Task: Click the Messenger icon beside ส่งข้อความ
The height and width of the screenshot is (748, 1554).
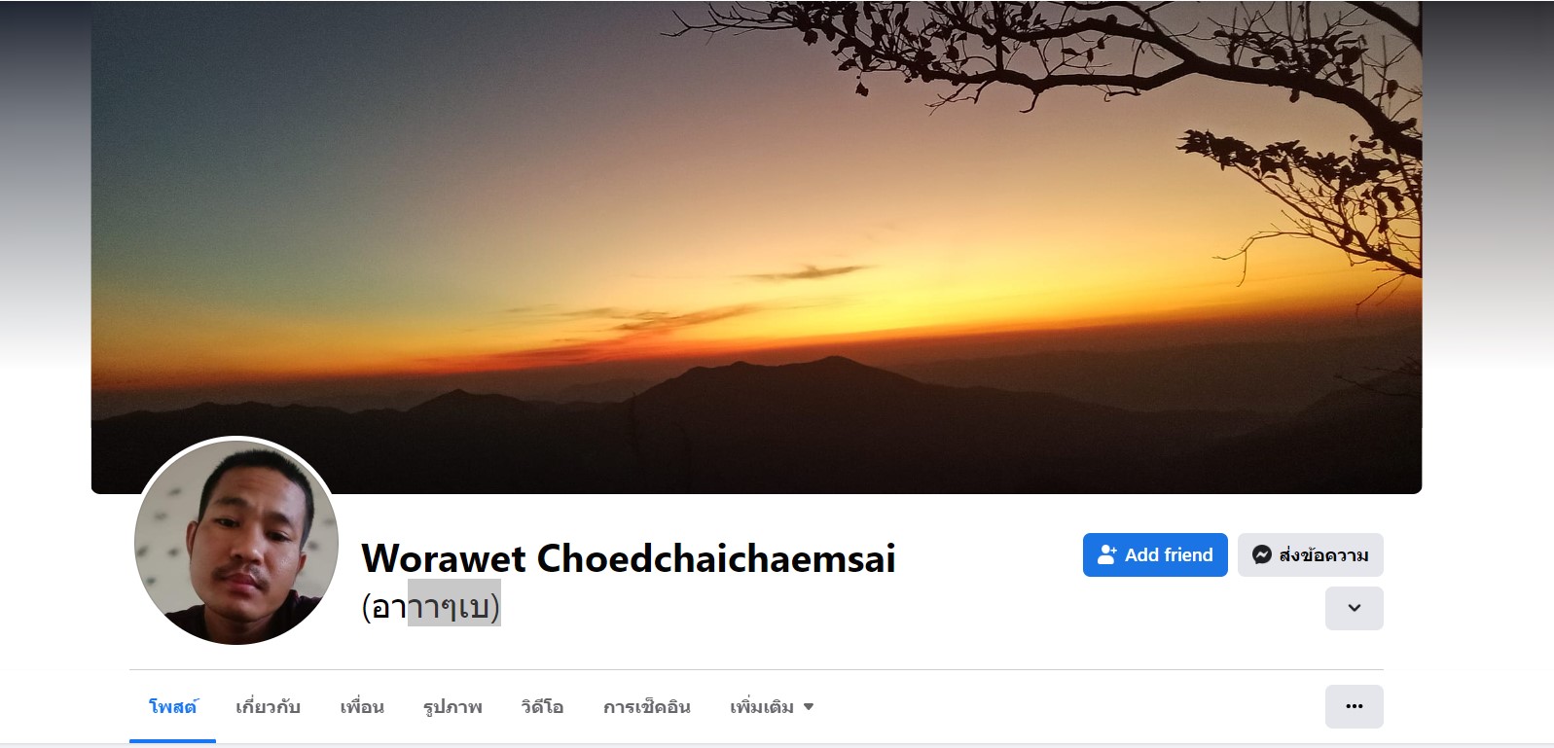Action: (1261, 554)
